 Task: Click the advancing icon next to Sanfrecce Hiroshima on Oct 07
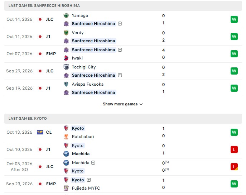pos(120,50)
